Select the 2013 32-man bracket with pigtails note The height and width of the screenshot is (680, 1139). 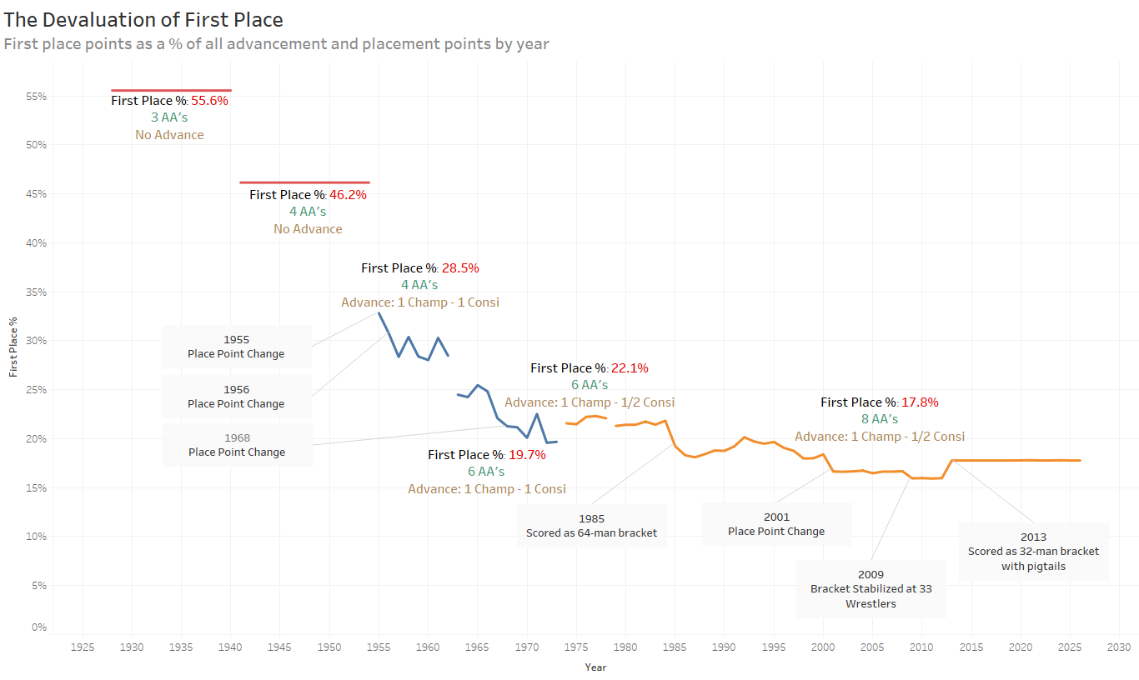(1033, 552)
